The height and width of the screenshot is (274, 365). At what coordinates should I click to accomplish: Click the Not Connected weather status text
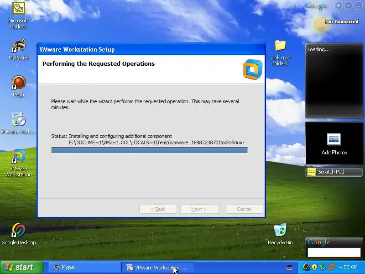click(x=342, y=21)
